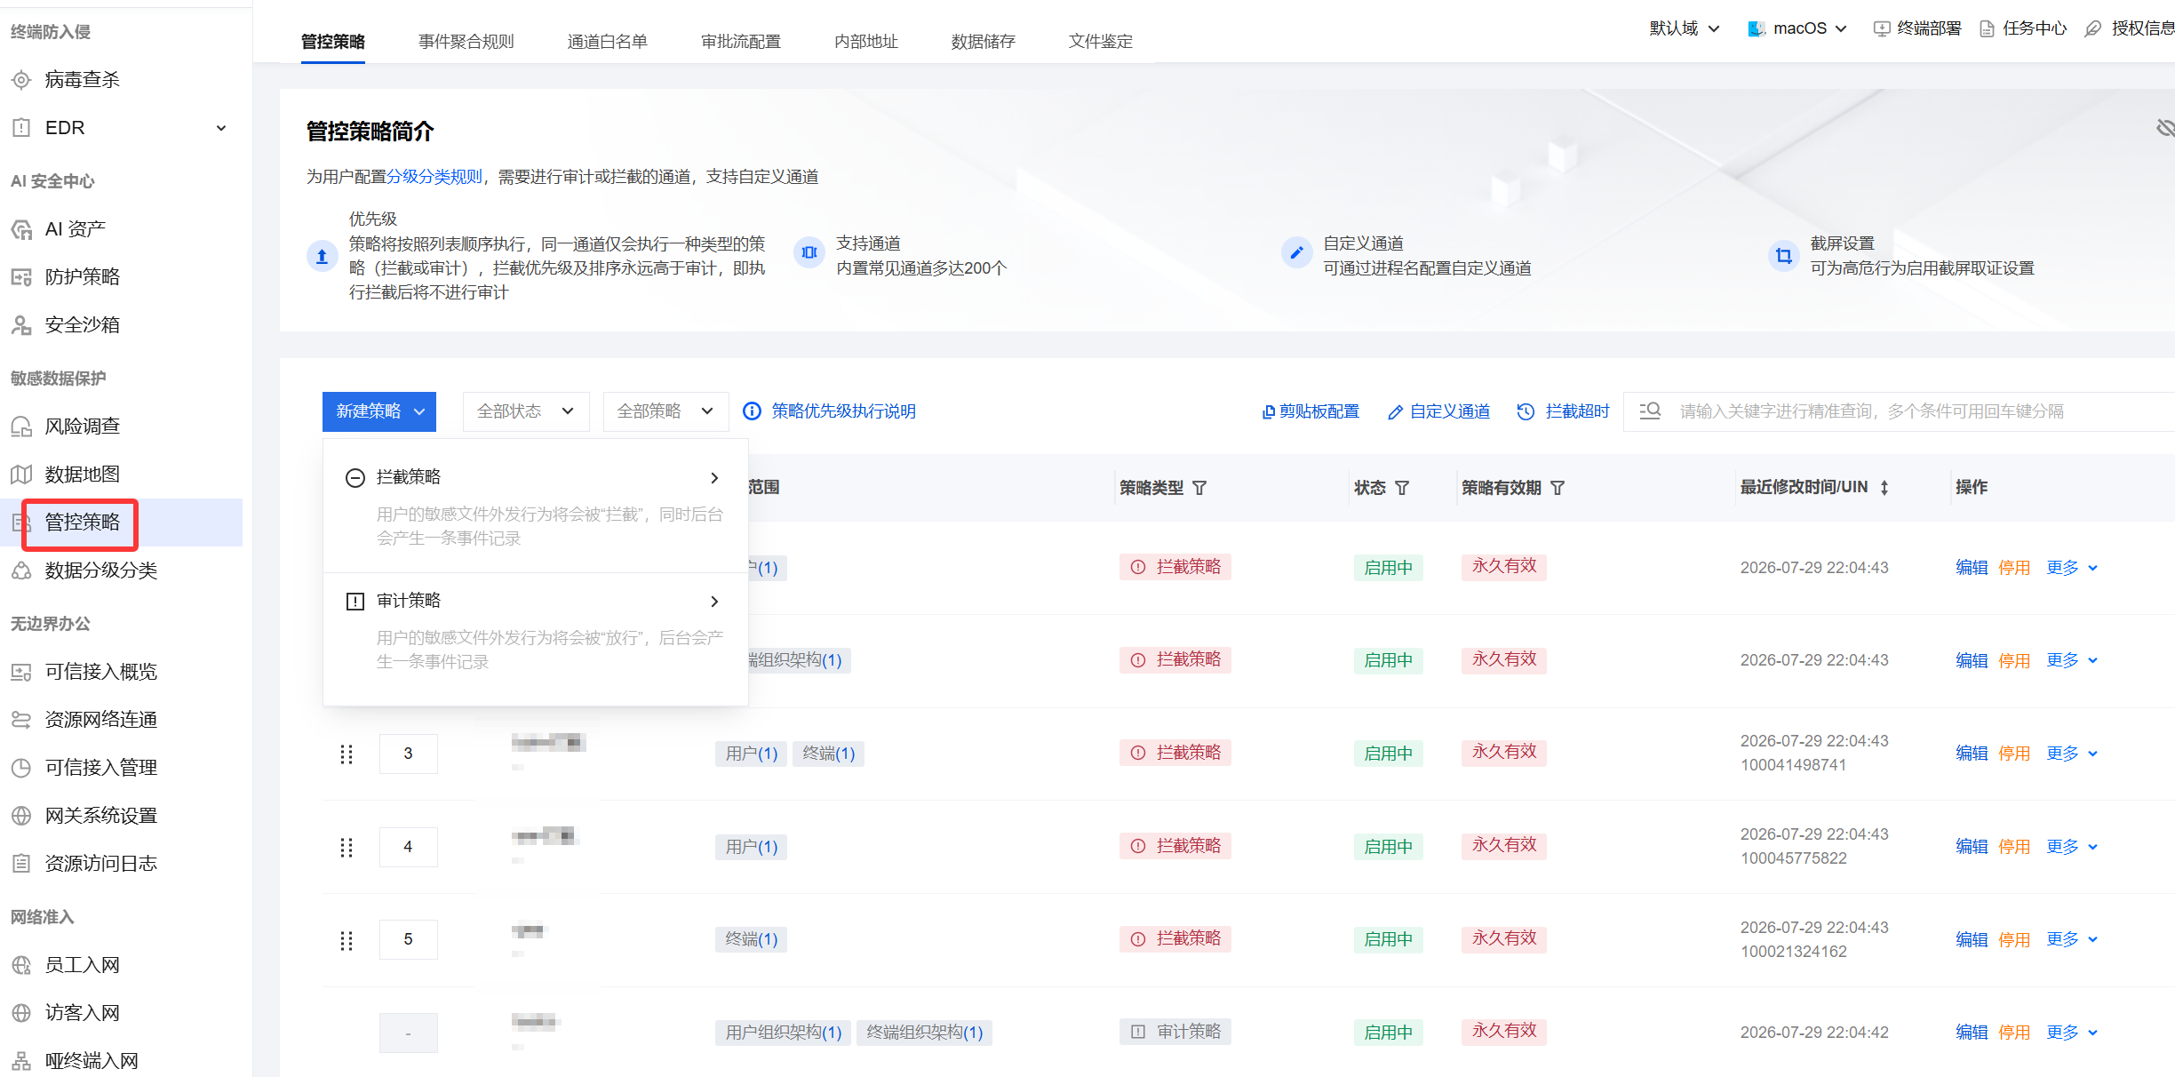This screenshot has height=1077, width=2175.
Task: Click the 终端部署 monitor icon
Action: pyautogui.click(x=1881, y=28)
